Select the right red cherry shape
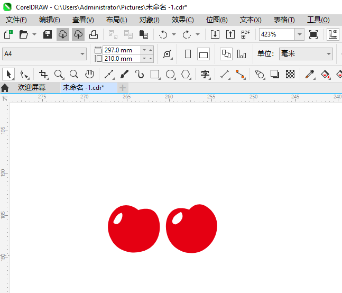 point(191,228)
